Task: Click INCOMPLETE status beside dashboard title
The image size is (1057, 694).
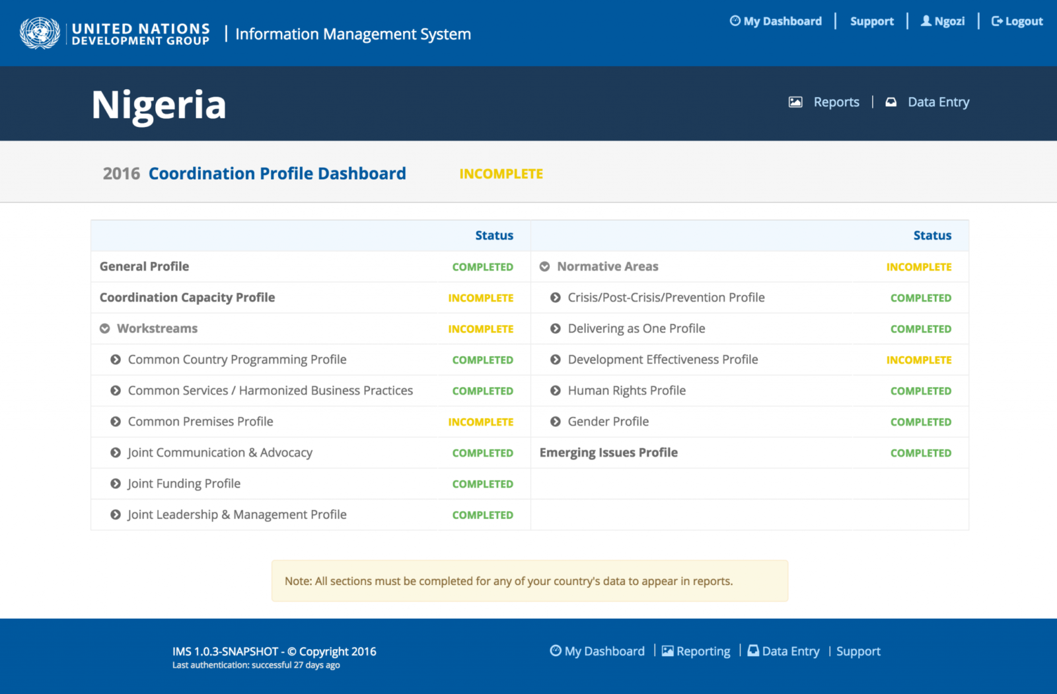Action: pos(501,174)
